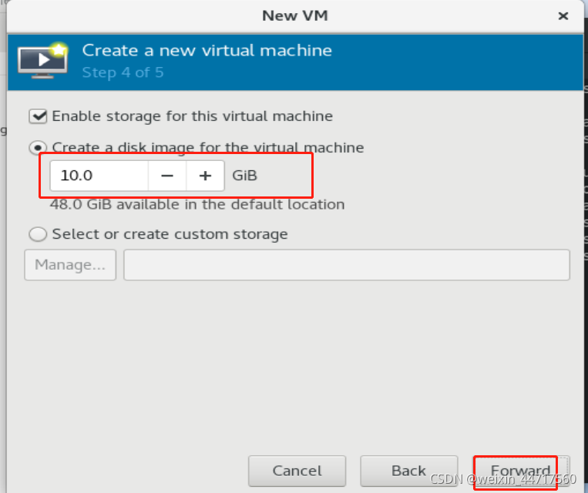
Task: Decrease disk size with minus button
Action: (x=167, y=176)
